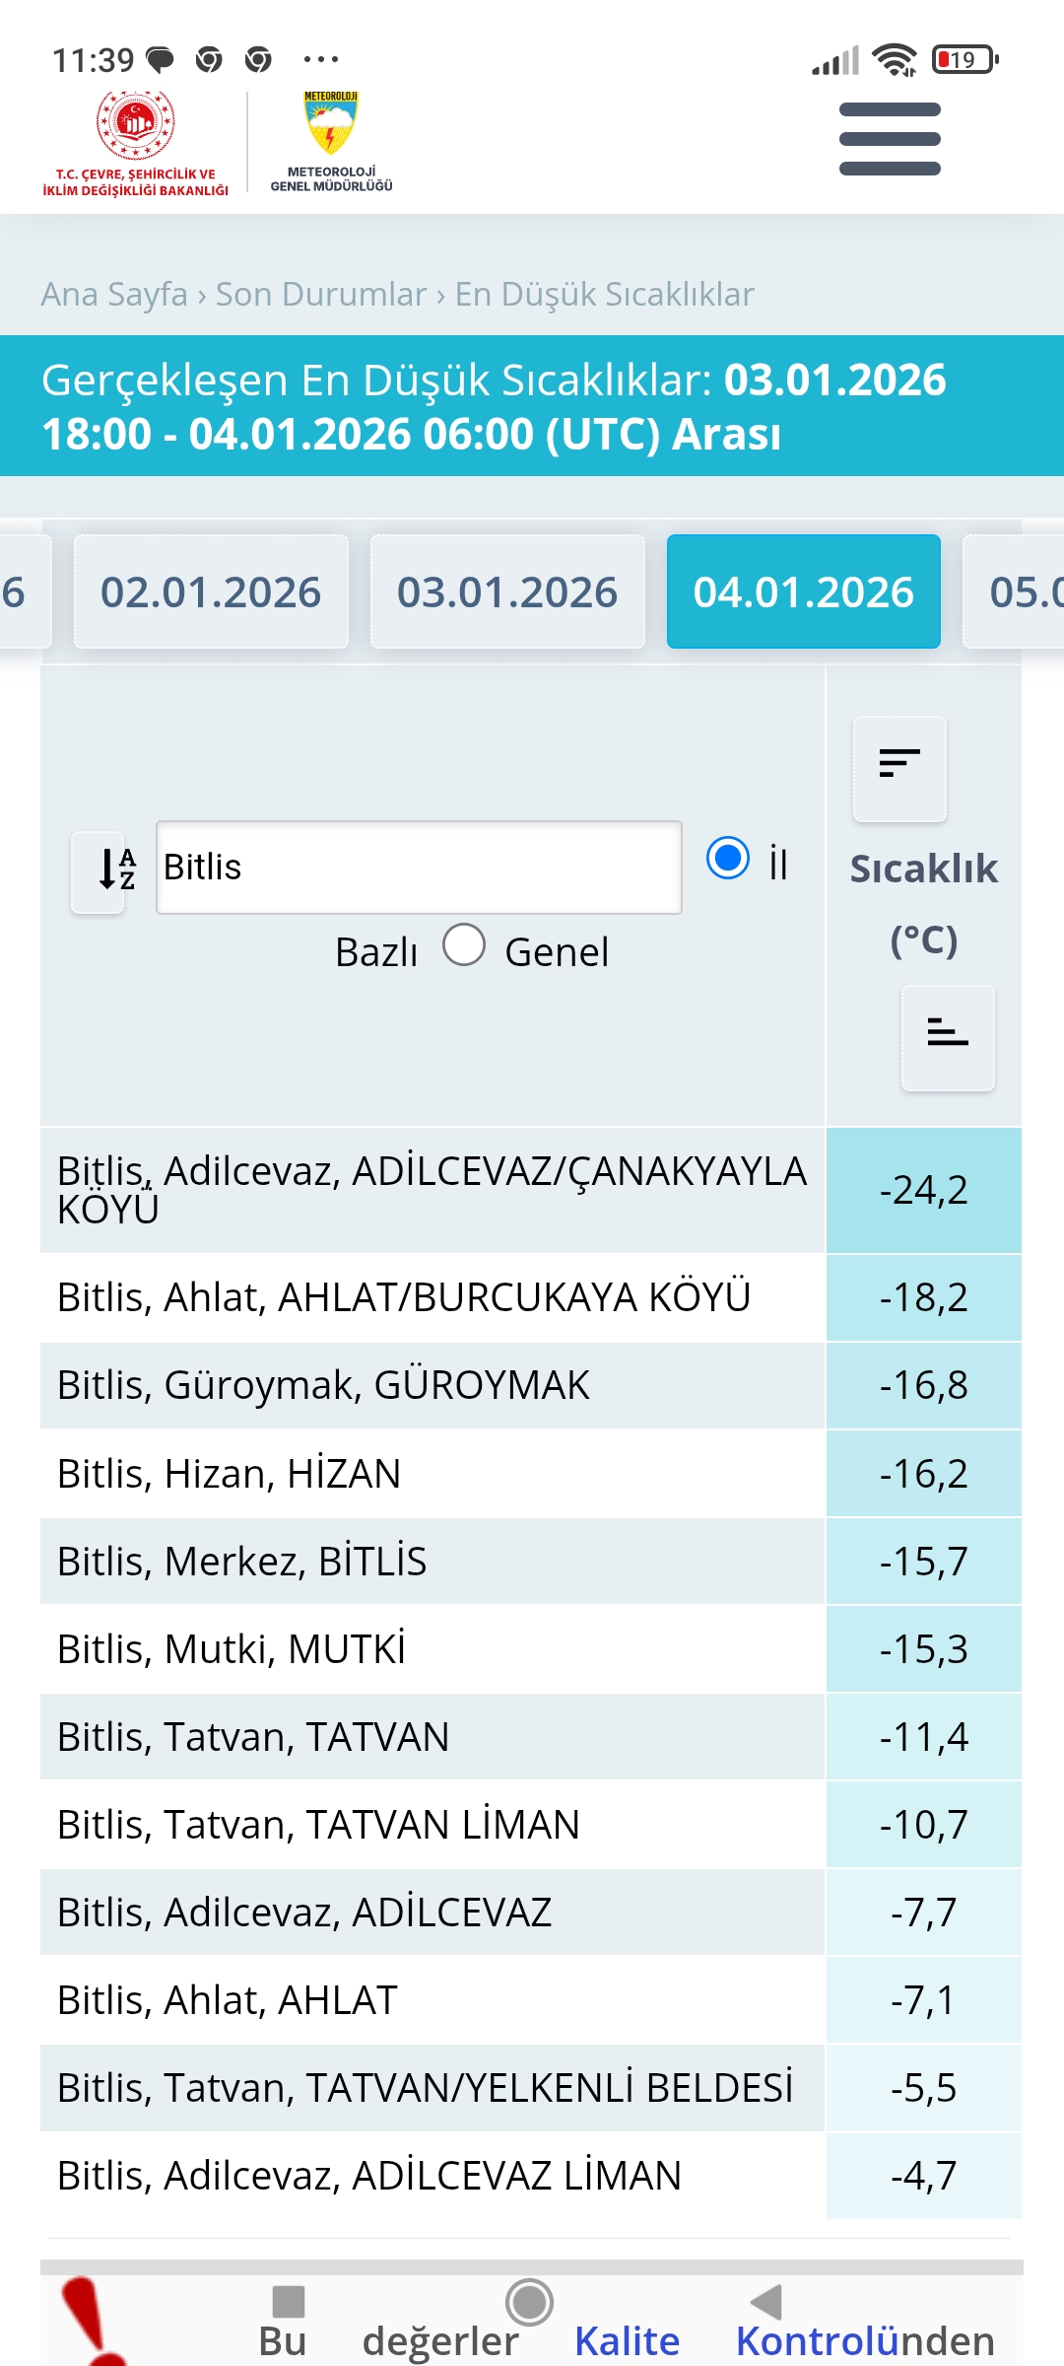Sort station names alphabetically A-Z
Screen dimensions: 1064x2366
[x=99, y=871]
